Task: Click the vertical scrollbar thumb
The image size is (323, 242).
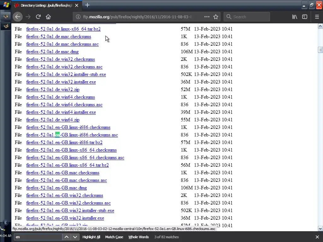Action: coord(320,50)
